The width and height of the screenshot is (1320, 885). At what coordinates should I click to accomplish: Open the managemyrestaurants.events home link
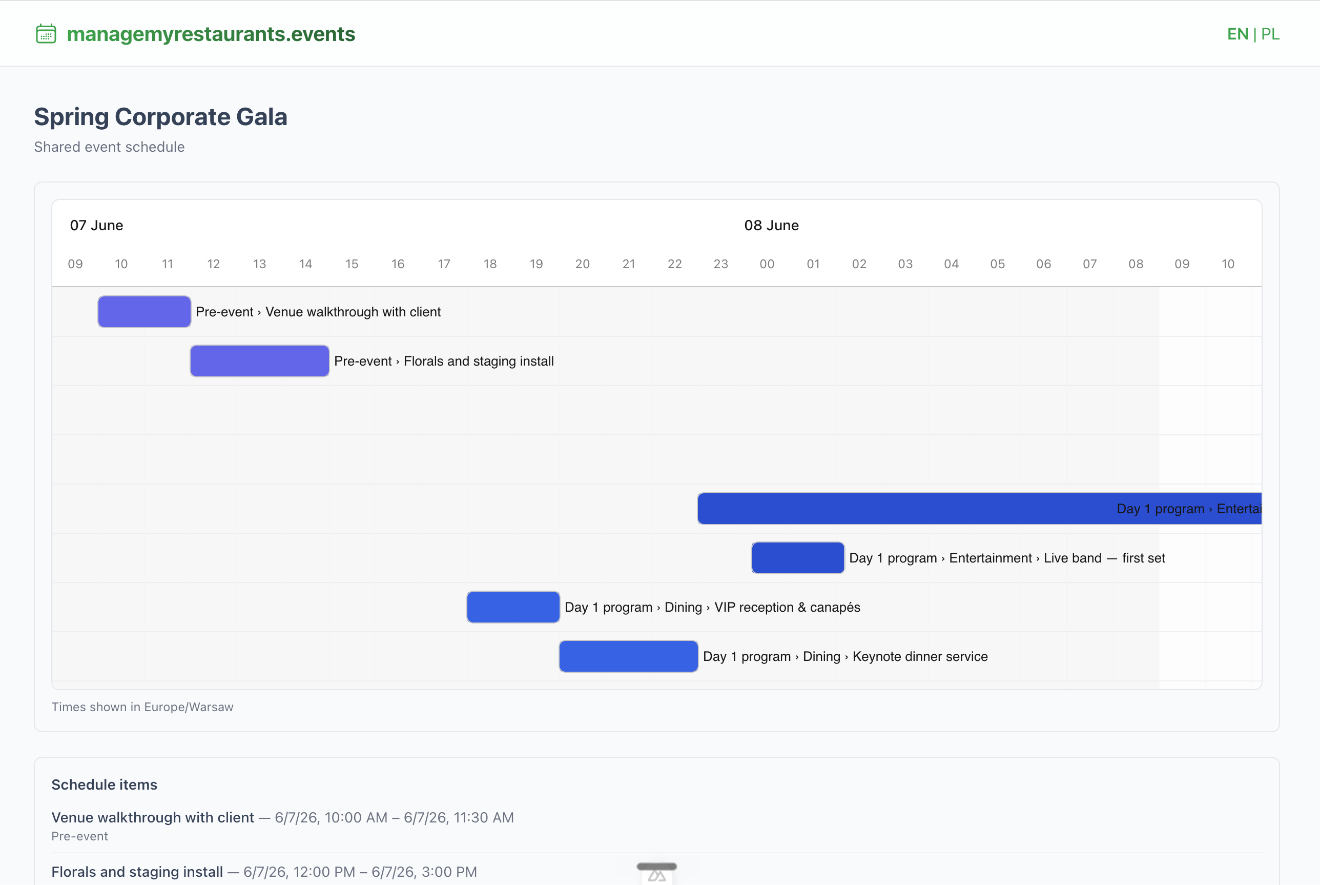pos(211,34)
